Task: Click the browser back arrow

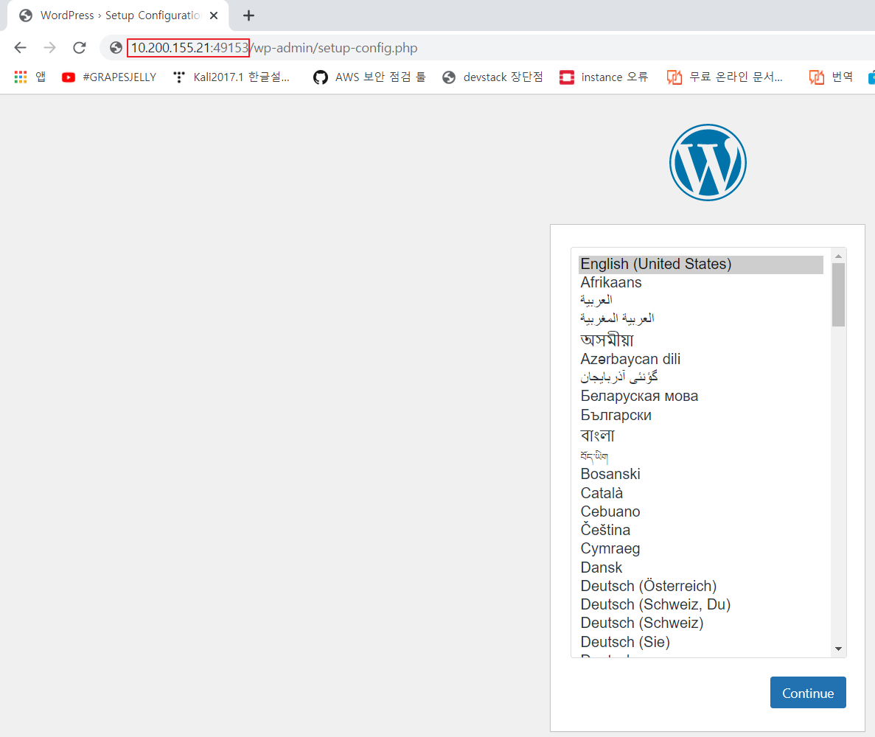Action: pos(20,48)
